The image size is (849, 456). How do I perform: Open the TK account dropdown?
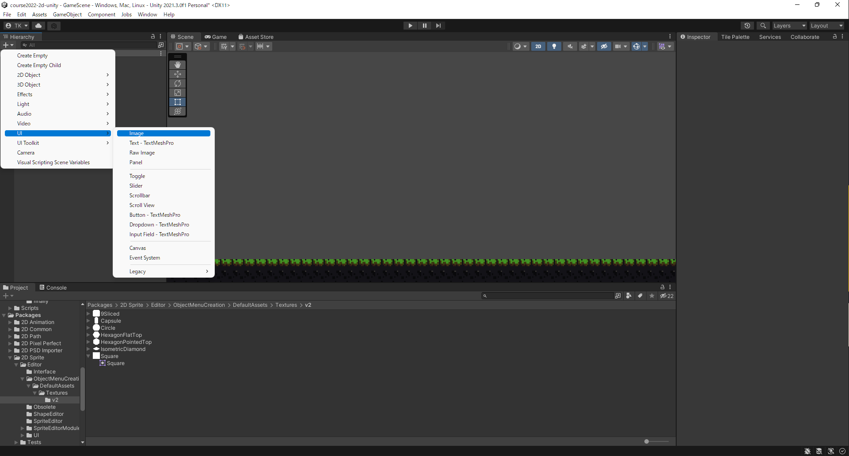[16, 26]
